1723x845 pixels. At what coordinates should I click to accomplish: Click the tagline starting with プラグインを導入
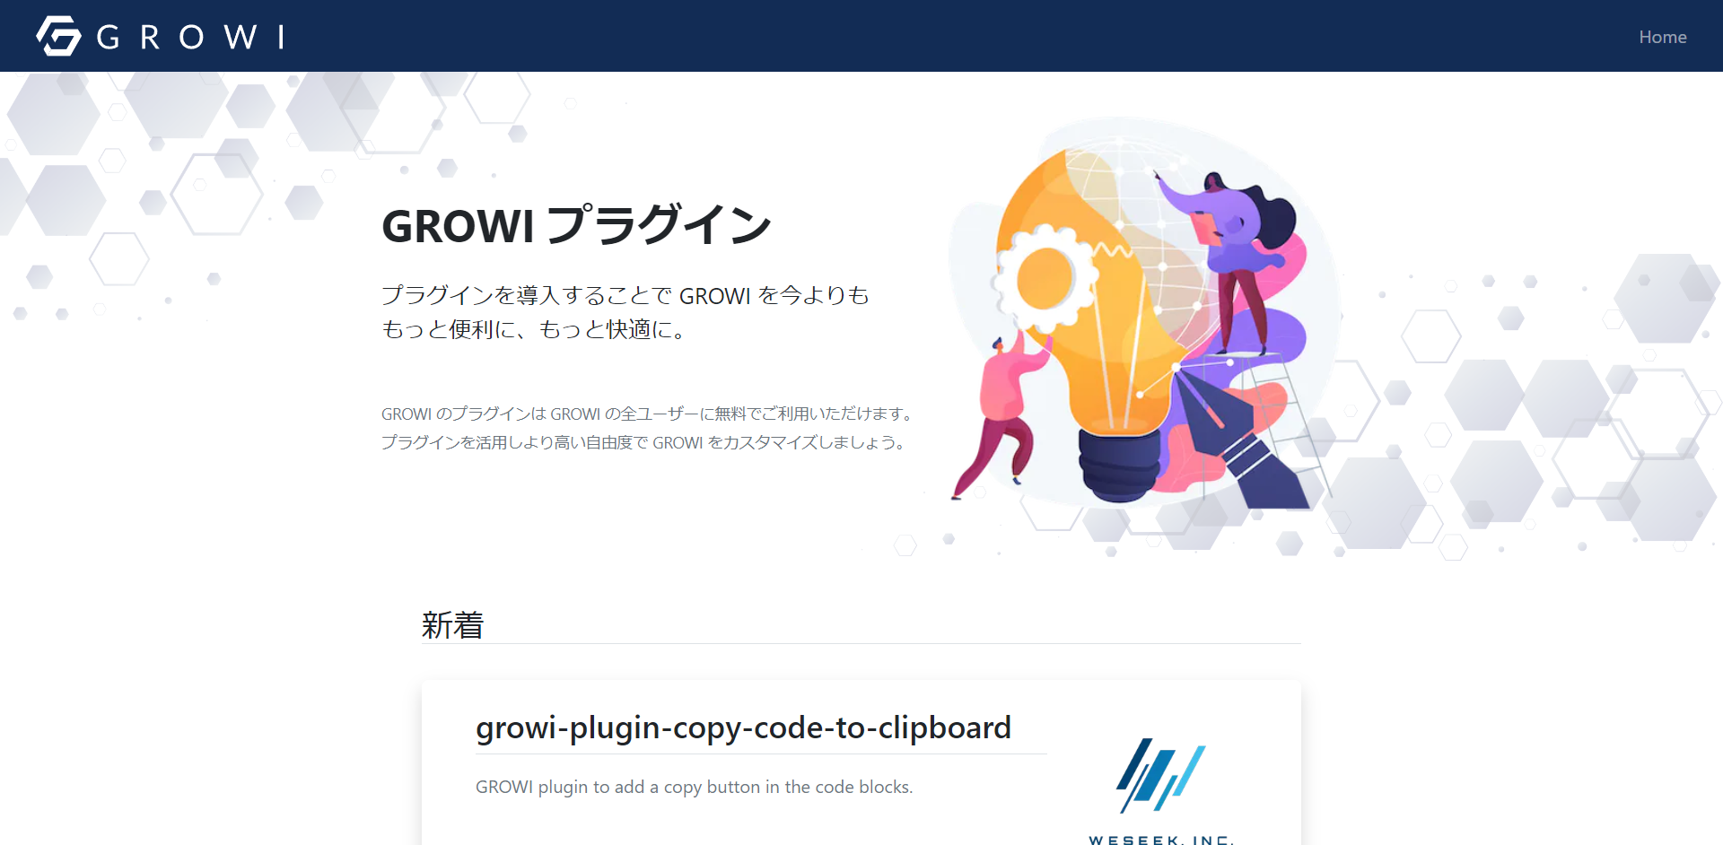(625, 312)
